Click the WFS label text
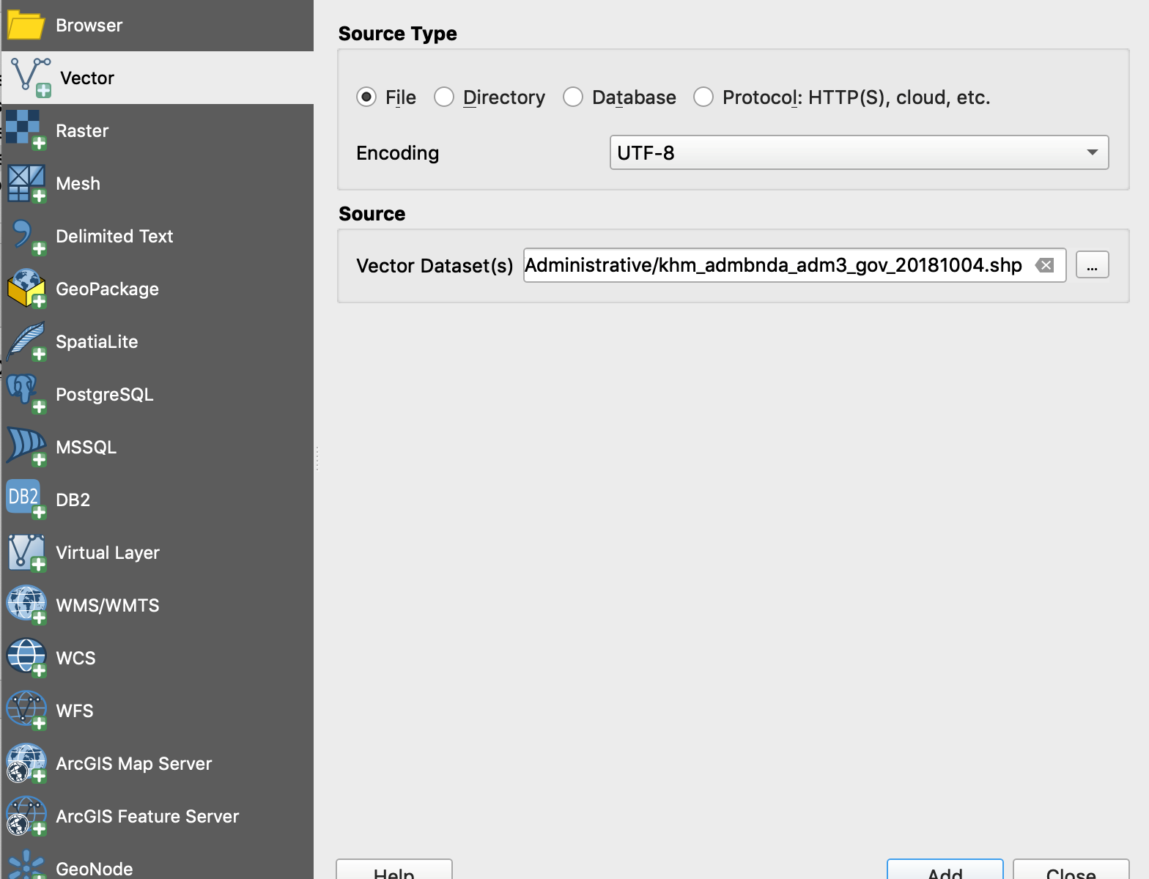1149x879 pixels. point(74,711)
